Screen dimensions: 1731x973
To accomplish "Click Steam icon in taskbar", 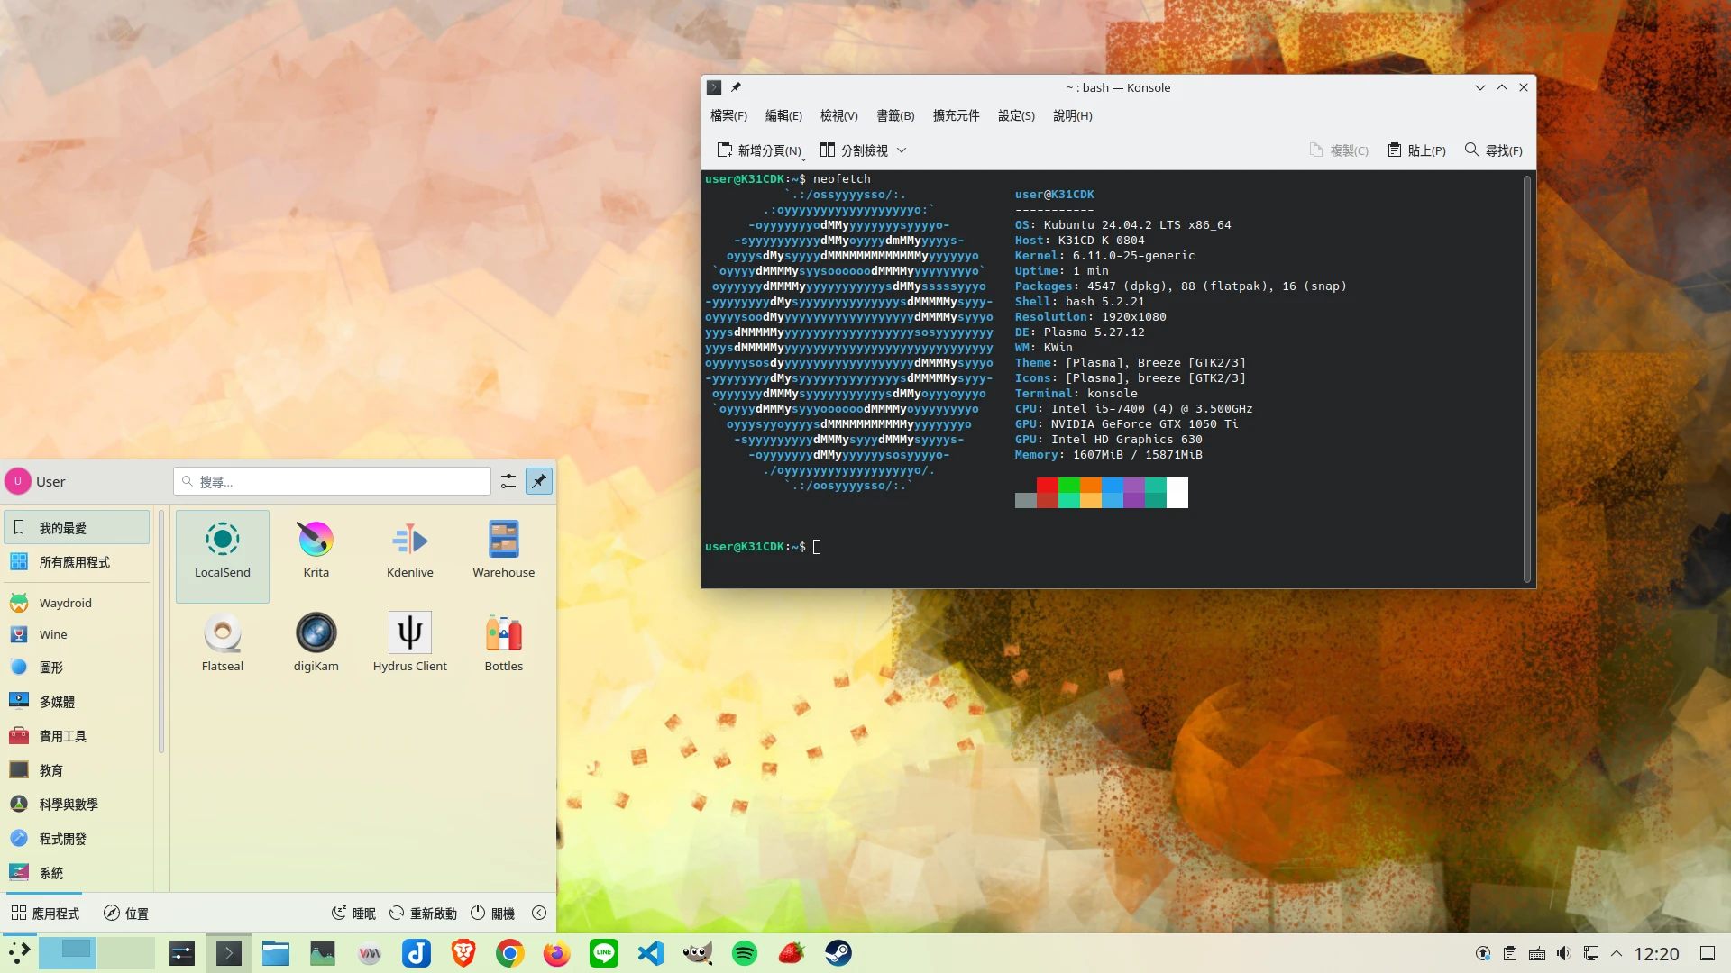I will tap(838, 953).
